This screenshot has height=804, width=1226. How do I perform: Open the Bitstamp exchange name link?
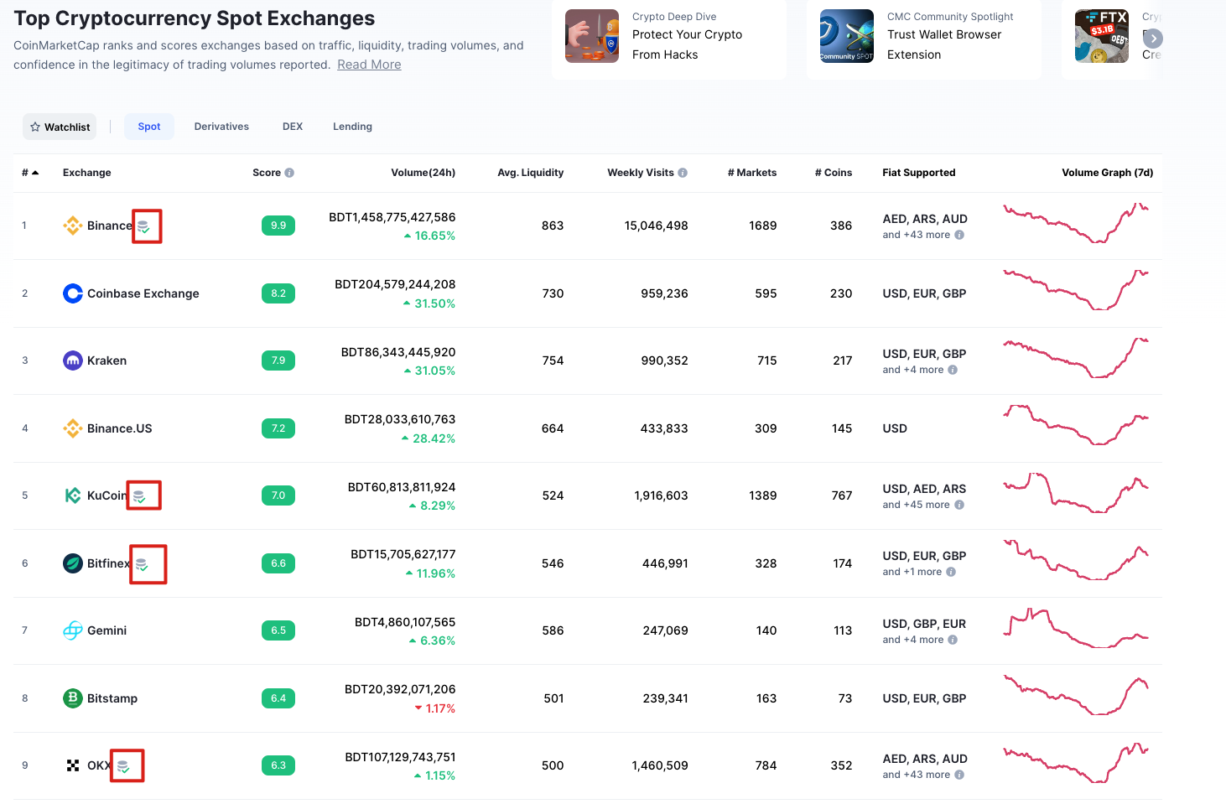pyautogui.click(x=112, y=698)
